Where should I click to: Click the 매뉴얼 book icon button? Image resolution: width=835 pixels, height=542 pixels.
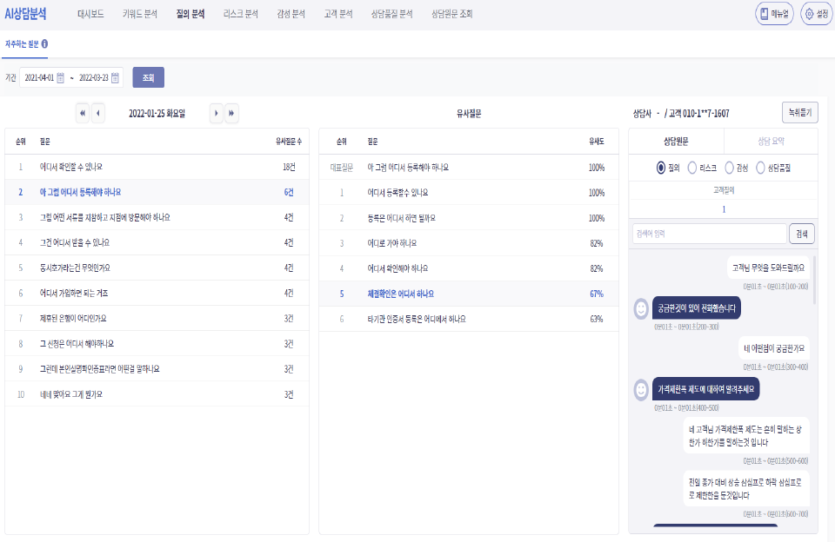(774, 14)
